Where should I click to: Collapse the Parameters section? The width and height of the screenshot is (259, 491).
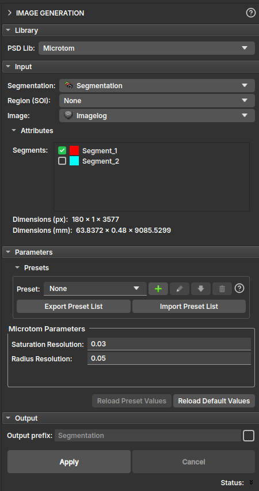click(x=8, y=252)
